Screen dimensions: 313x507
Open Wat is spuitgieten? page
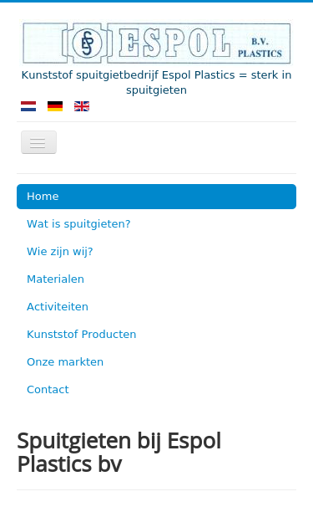pos(78,224)
